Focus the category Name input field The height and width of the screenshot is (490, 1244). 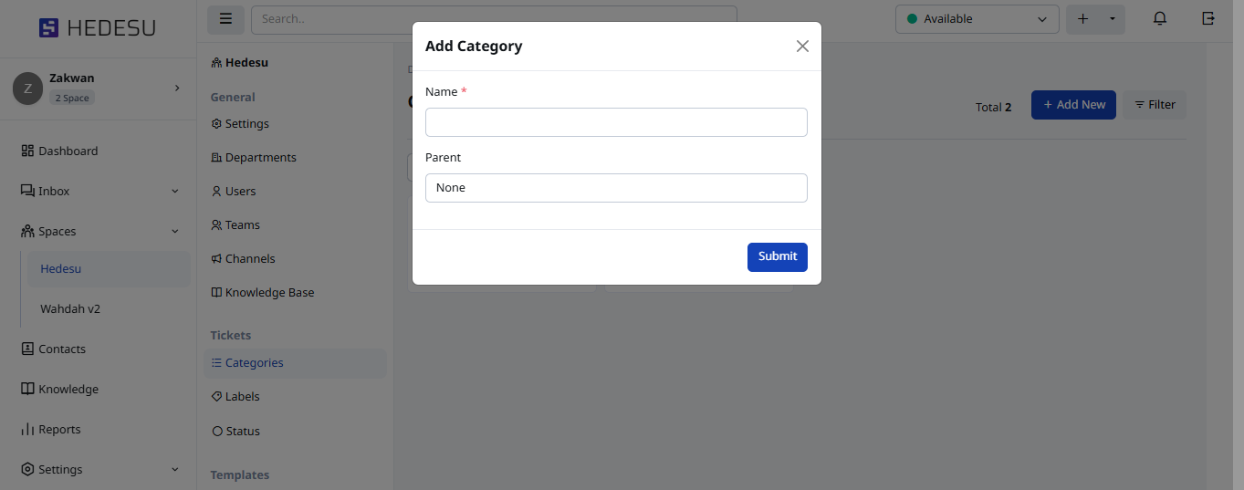616,122
